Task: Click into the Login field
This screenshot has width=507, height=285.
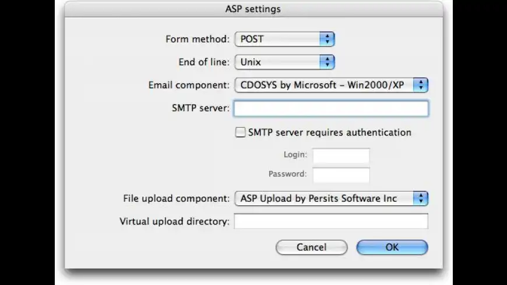Action: click(341, 156)
